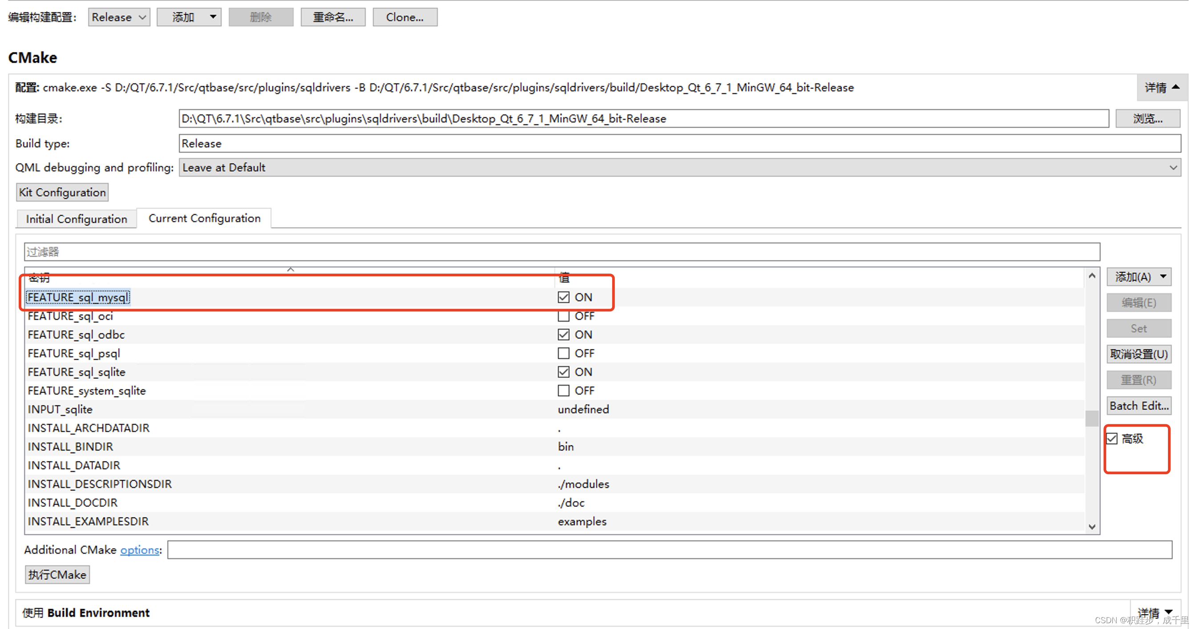Click sort indicator arrow above key column

pyautogui.click(x=291, y=269)
